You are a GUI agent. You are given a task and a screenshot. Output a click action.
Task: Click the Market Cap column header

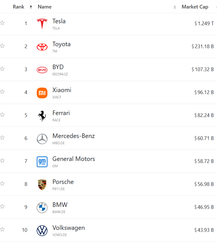[195, 7]
